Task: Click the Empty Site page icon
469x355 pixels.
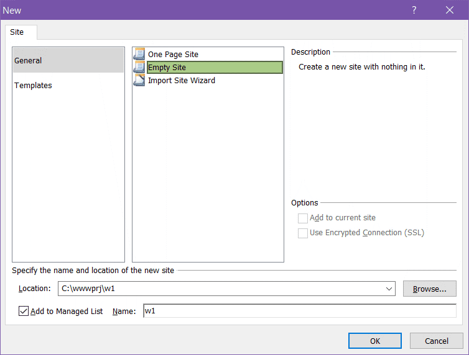Action: click(x=139, y=67)
